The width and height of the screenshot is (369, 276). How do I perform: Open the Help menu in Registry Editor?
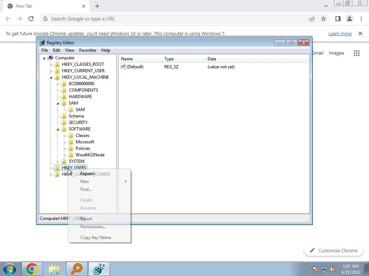pos(106,50)
